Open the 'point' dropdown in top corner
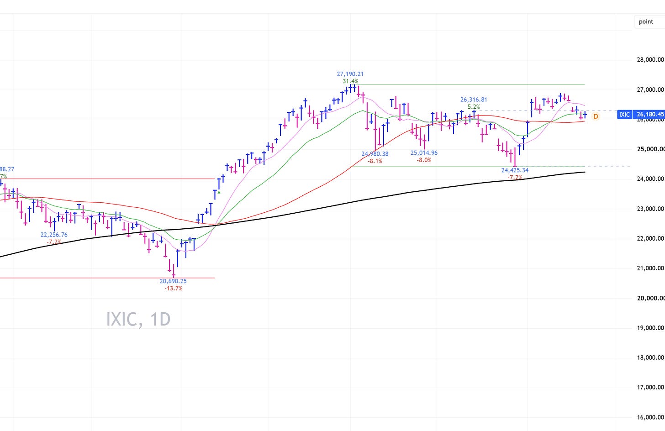 point(646,21)
